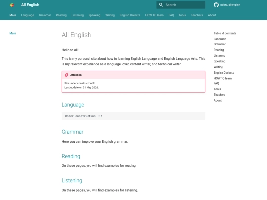Select Tools in the table of contents
Viewport: 267px width, 200px height.
217,89
